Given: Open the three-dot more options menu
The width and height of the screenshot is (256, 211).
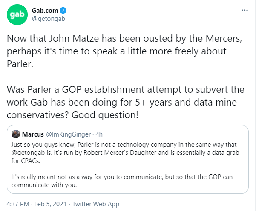Looking at the screenshot, I should (244, 10).
